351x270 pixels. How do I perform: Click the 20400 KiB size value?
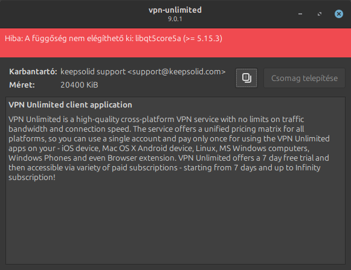(79, 85)
